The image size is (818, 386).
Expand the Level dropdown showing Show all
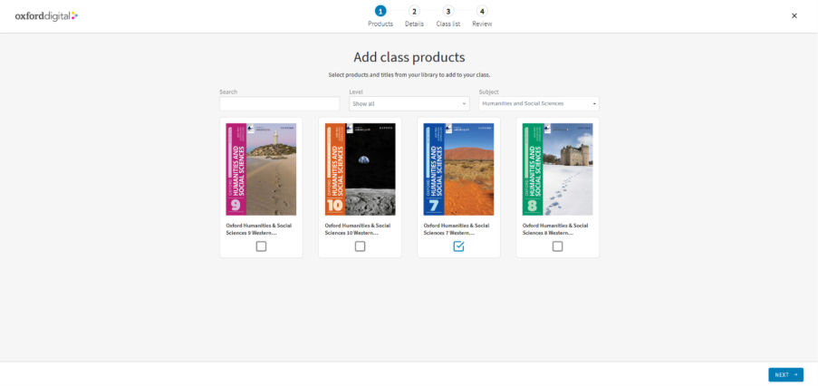(x=409, y=104)
